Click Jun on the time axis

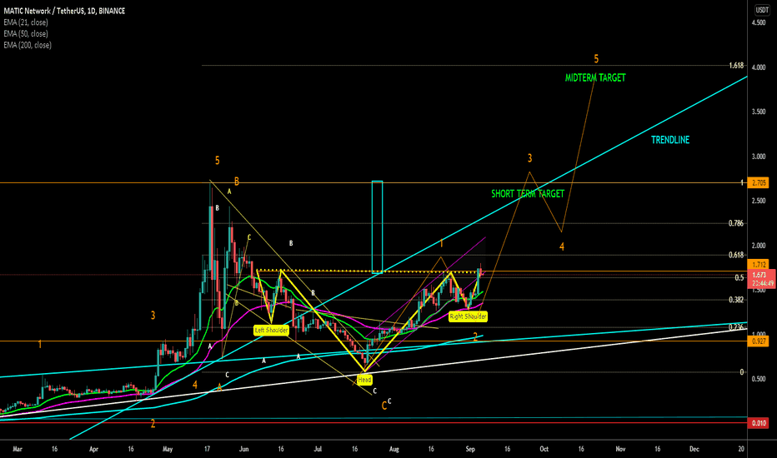click(243, 449)
